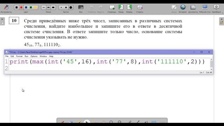
Task: Choose the green pen color
Action: [x=31, y=7]
